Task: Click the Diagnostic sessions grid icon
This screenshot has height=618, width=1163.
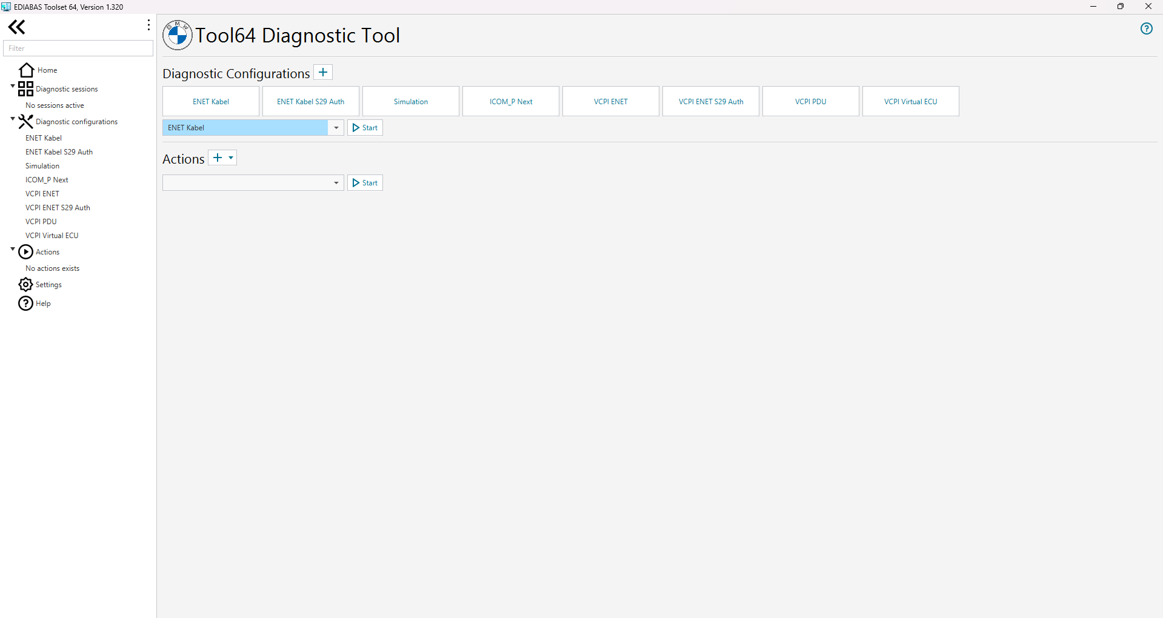Action: 25,89
